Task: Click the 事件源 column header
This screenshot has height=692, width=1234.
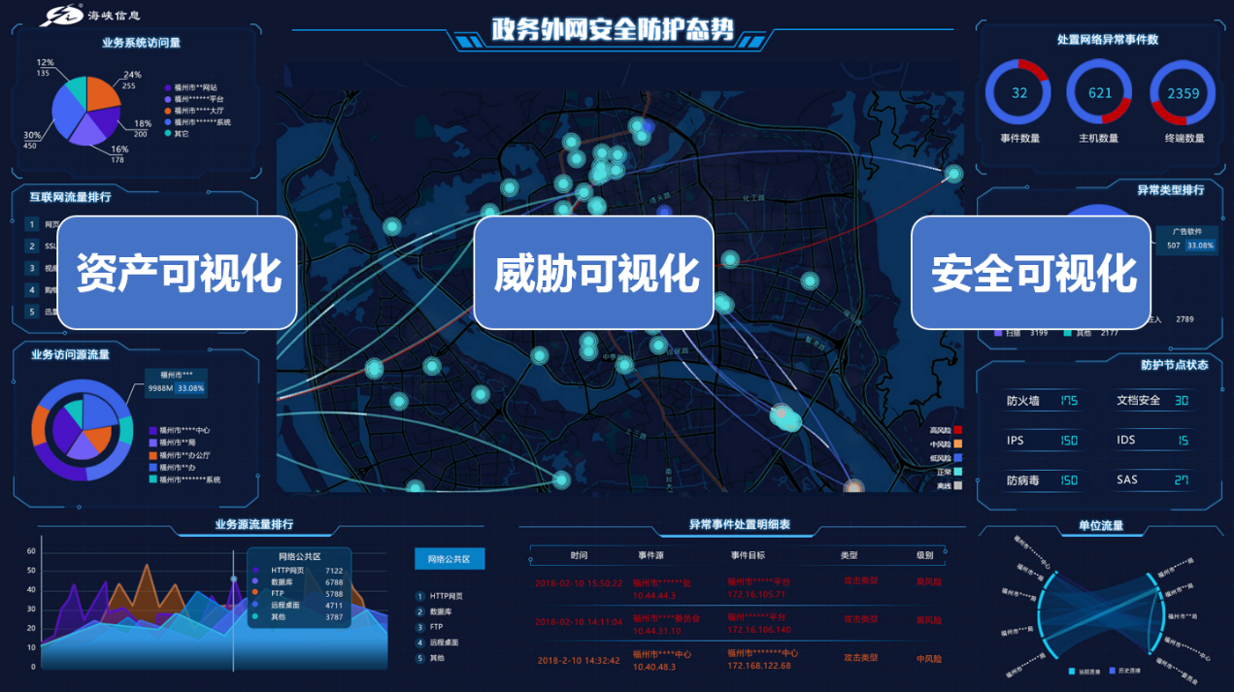Action: pyautogui.click(x=650, y=555)
